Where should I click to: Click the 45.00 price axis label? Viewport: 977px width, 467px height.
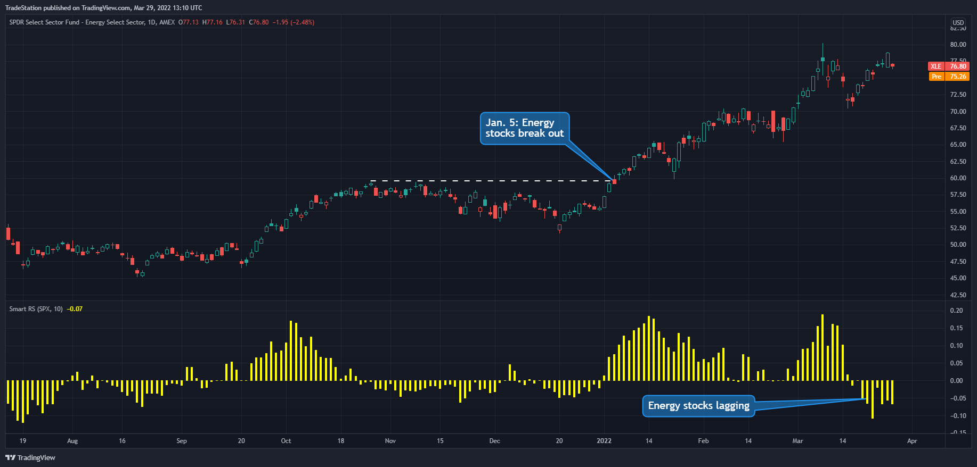coord(958,278)
